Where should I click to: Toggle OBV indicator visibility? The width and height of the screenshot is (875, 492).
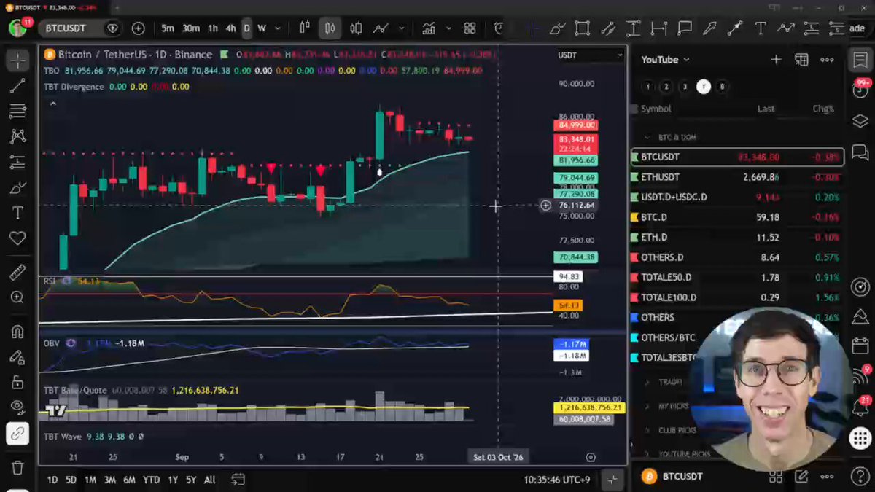point(71,343)
